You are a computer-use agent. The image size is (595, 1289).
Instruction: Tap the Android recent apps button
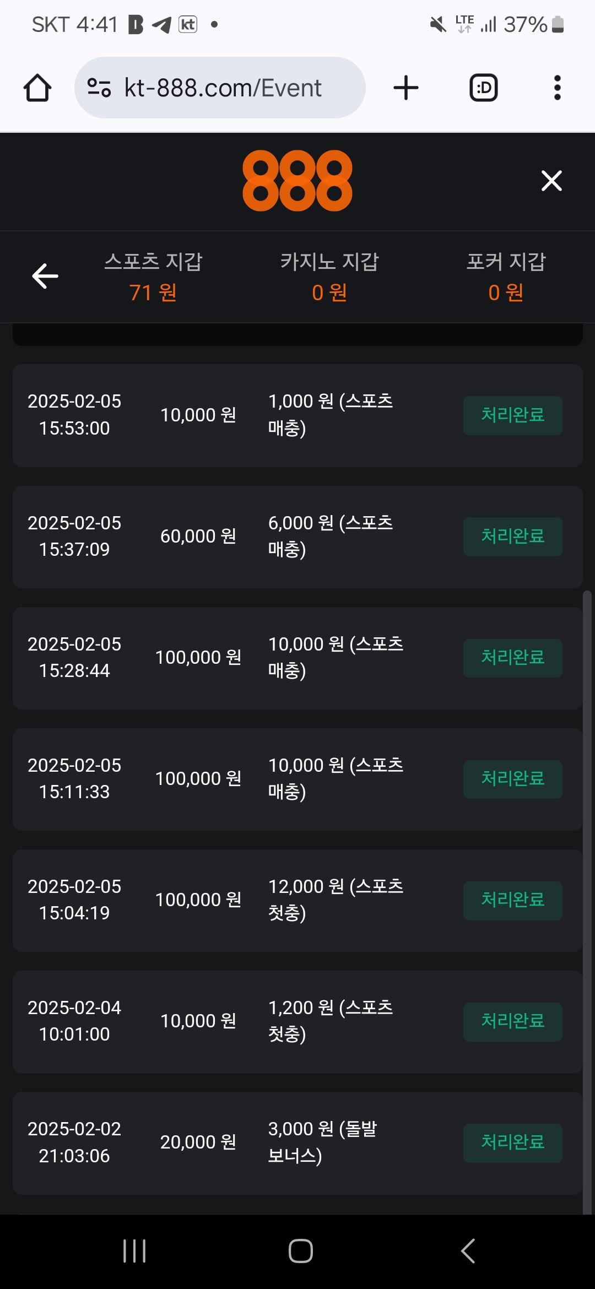click(x=134, y=1251)
